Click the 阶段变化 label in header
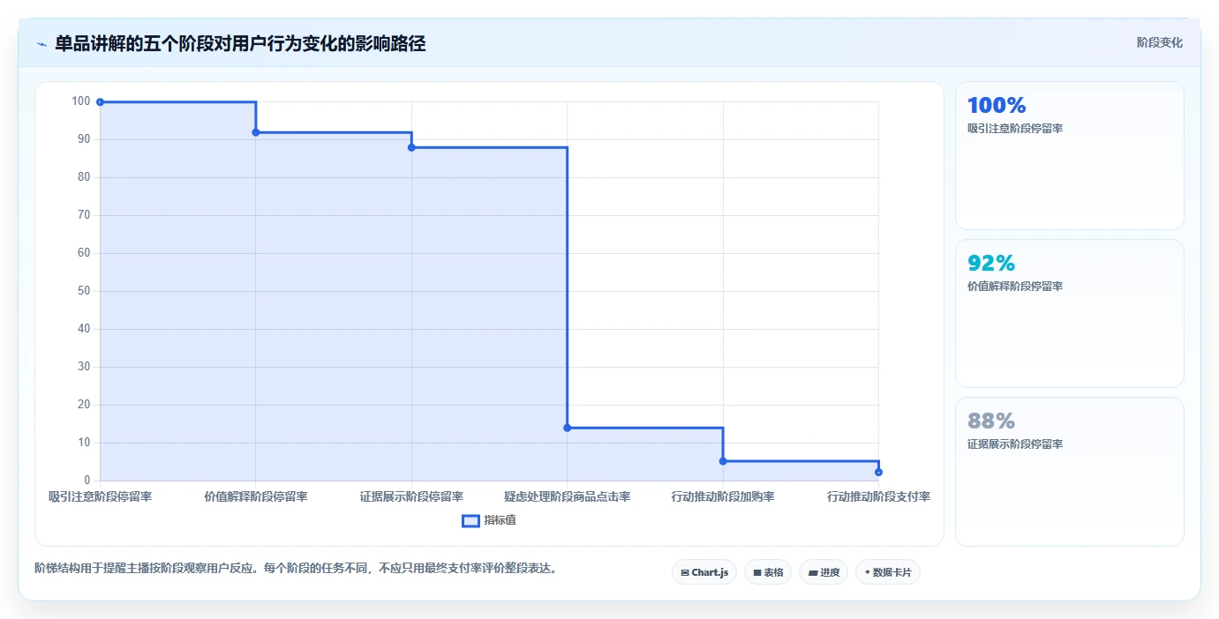This screenshot has height=619, width=1219. click(1159, 42)
